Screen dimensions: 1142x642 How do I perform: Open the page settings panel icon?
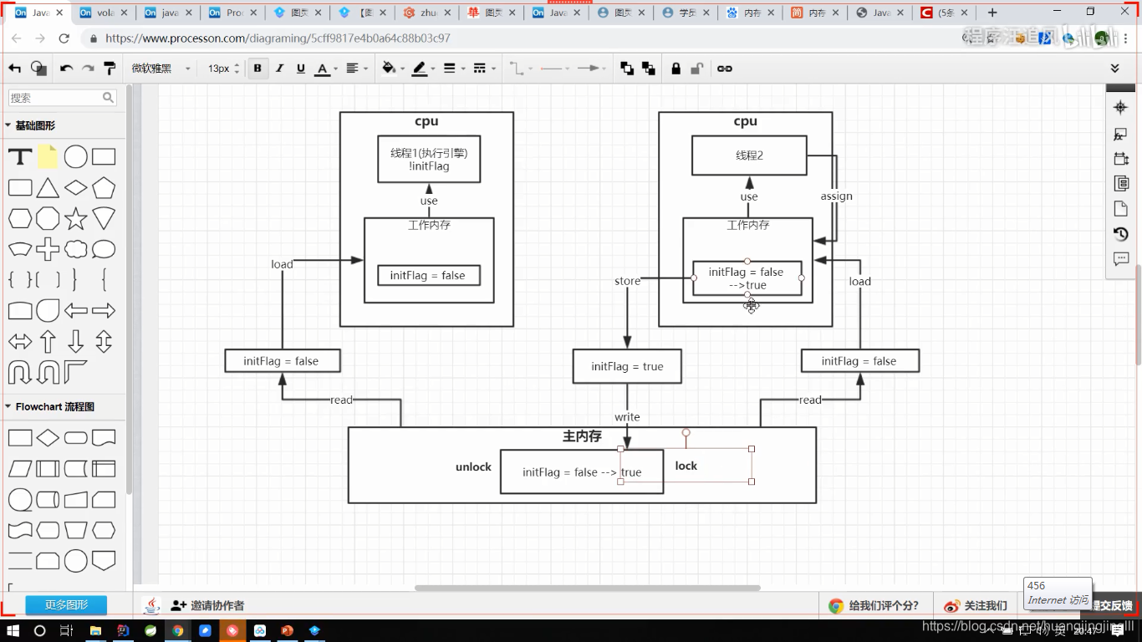click(1121, 209)
